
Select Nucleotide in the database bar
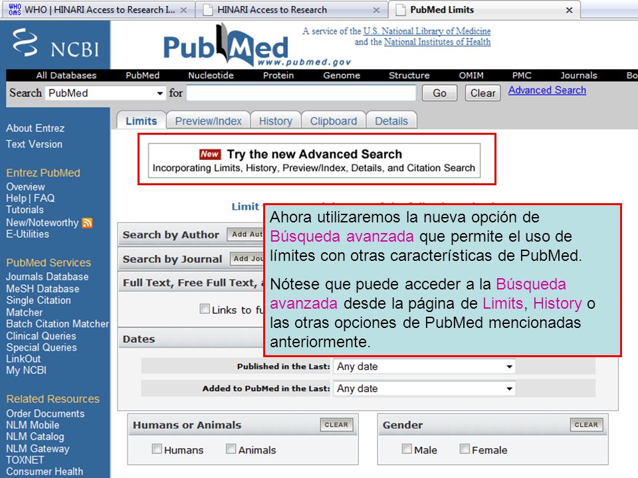tap(211, 75)
